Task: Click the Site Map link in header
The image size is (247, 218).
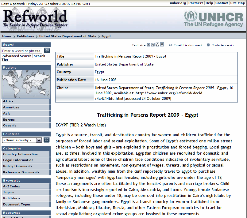Action: click(x=237, y=3)
